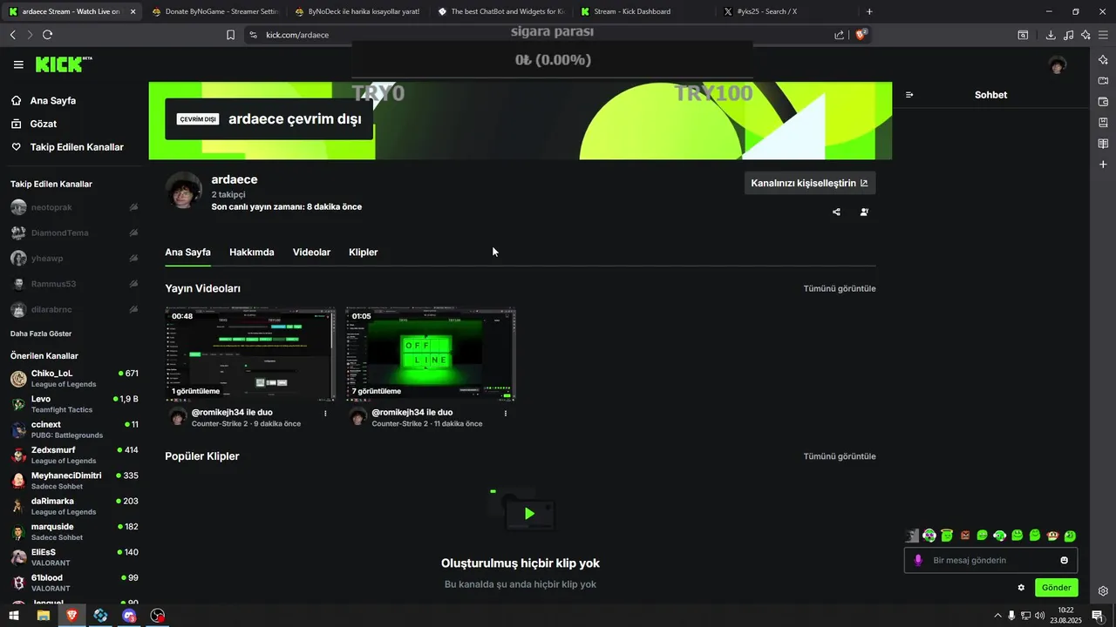This screenshot has width=1116, height=627.
Task: Switch to the Videolar tab
Action: [x=311, y=253]
